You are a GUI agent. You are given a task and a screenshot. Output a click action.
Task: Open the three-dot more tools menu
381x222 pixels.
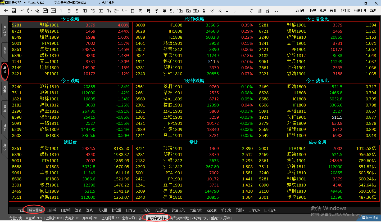tap(276, 11)
